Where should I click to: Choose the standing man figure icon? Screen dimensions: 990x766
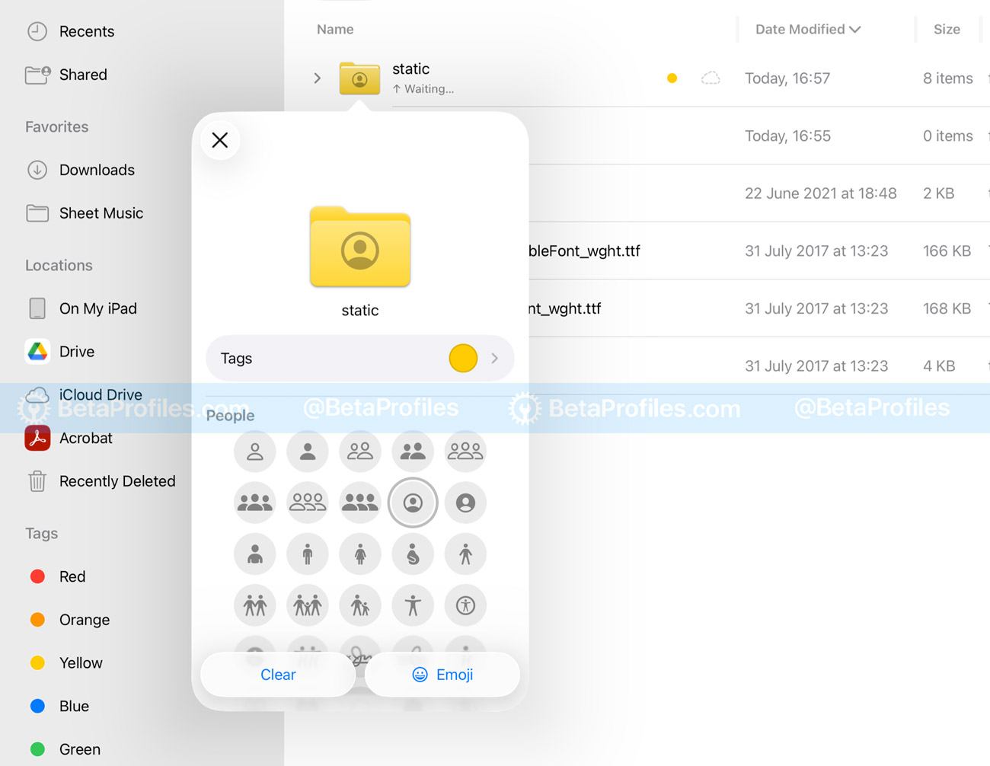[x=308, y=554]
